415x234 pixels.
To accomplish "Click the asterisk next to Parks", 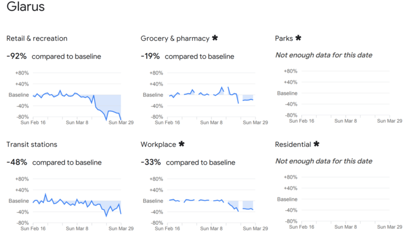I will tap(298, 38).
